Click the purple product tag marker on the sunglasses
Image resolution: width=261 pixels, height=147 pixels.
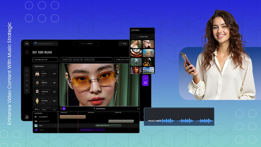pyautogui.click(x=71, y=81)
